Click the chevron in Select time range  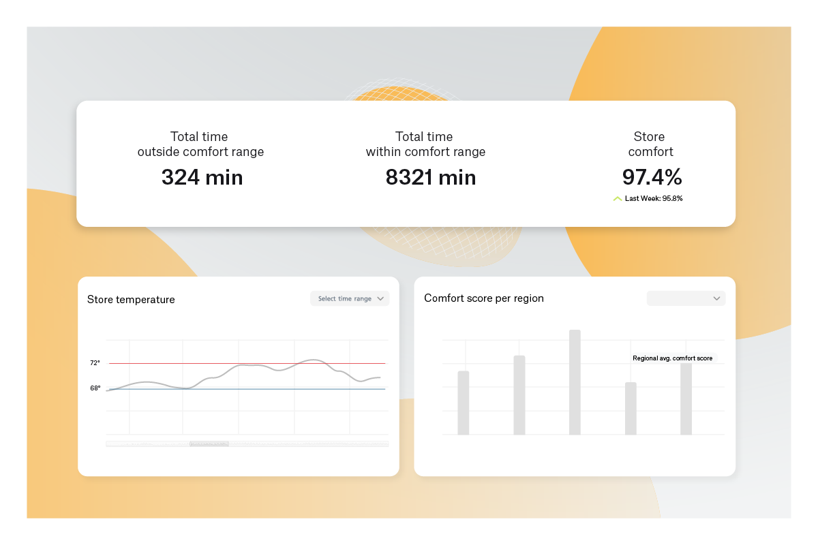click(x=380, y=298)
